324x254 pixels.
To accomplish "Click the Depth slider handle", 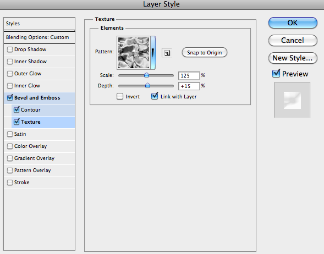I will coord(147,85).
